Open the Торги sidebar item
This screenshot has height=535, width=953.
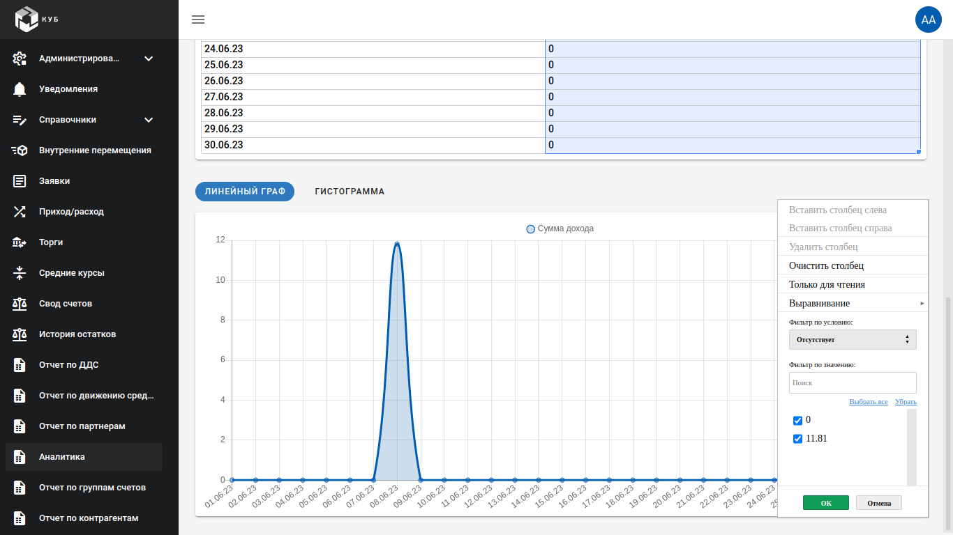point(84,242)
